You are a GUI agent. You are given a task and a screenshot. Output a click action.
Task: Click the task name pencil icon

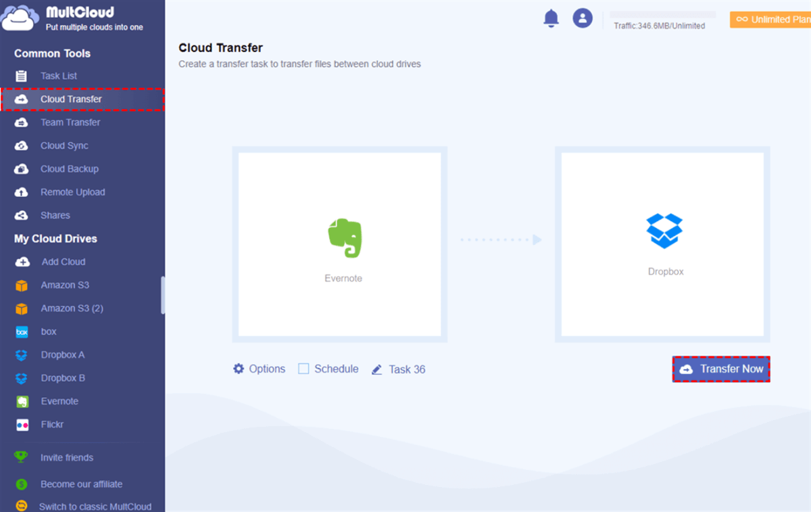377,369
